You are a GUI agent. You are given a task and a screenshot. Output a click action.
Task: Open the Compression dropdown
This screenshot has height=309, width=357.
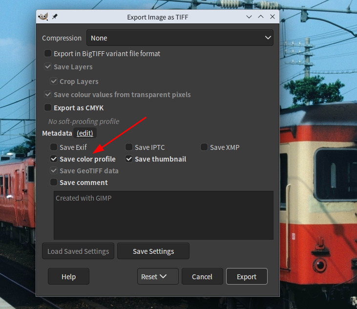180,38
